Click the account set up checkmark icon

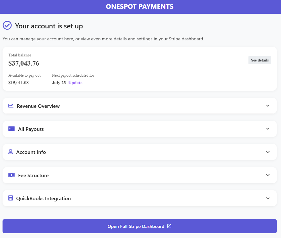tap(7, 25)
